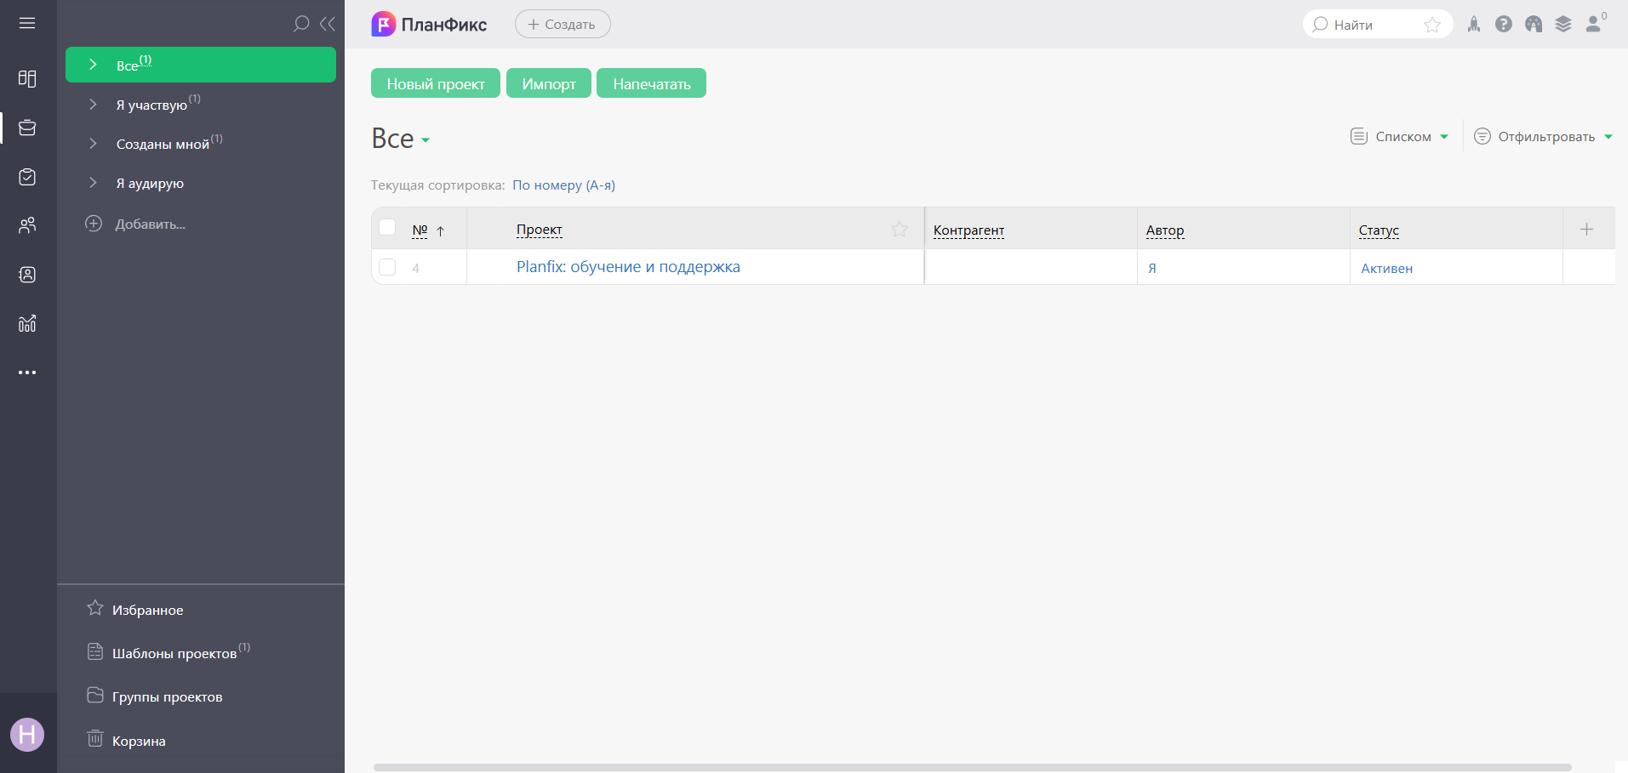Image resolution: width=1628 pixels, height=773 pixels.
Task: Open the hamburger main menu
Action: 27,23
